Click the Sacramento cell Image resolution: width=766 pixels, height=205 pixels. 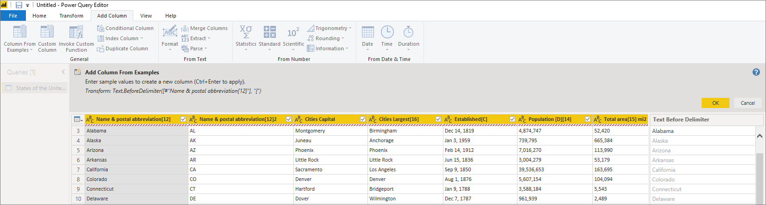pyautogui.click(x=330, y=169)
